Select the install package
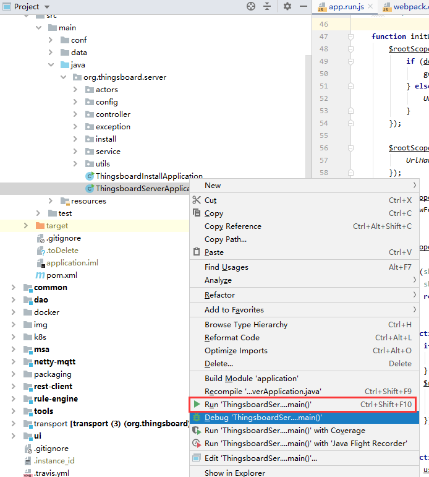The height and width of the screenshot is (477, 429). tap(106, 139)
